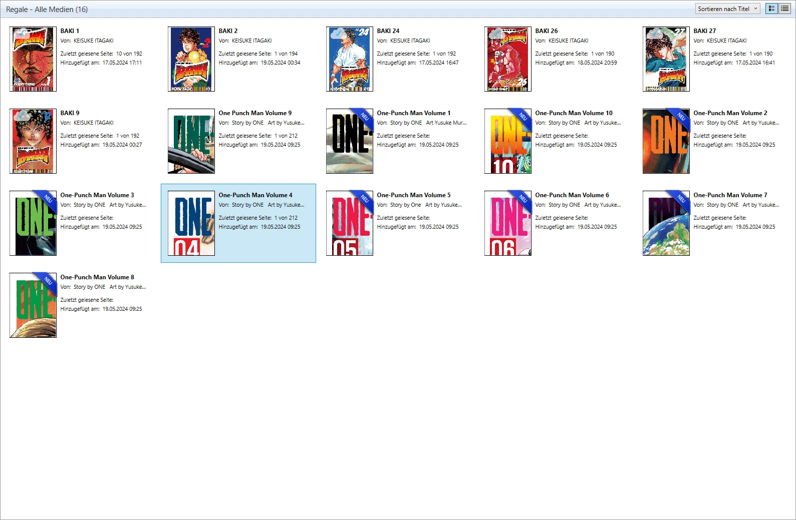
Task: Click 'One-Punch Man Volume 8' title
Action: [97, 277]
